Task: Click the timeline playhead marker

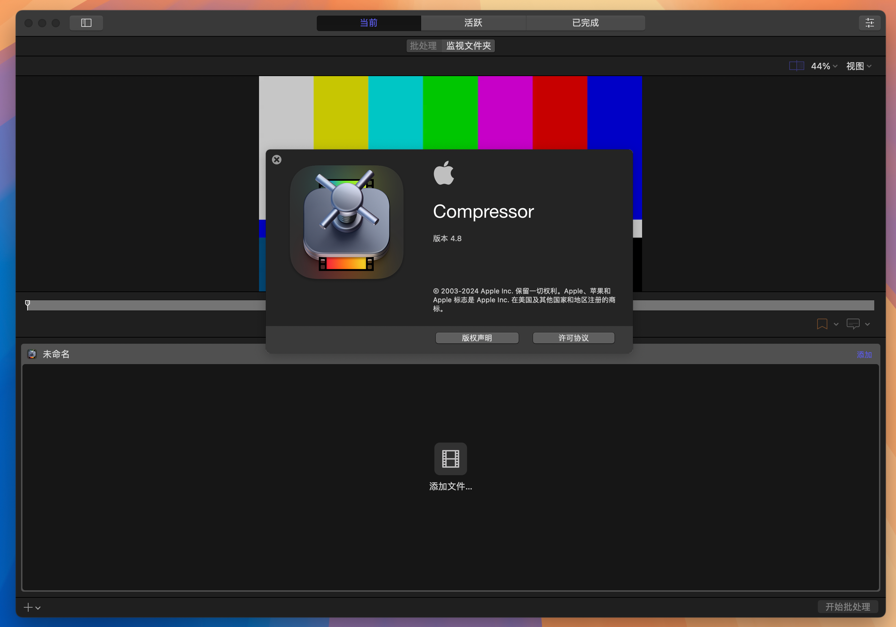Action: tap(27, 305)
